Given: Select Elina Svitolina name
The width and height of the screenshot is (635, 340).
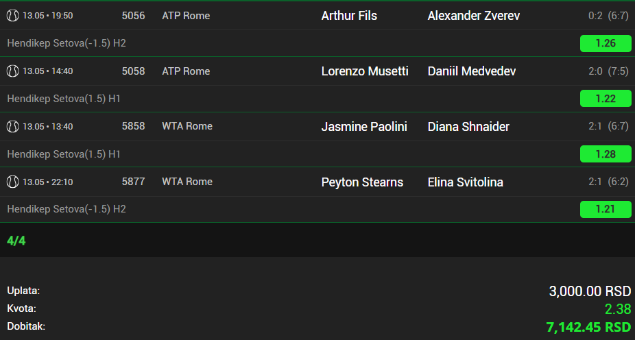Looking at the screenshot, I should [x=466, y=182].
